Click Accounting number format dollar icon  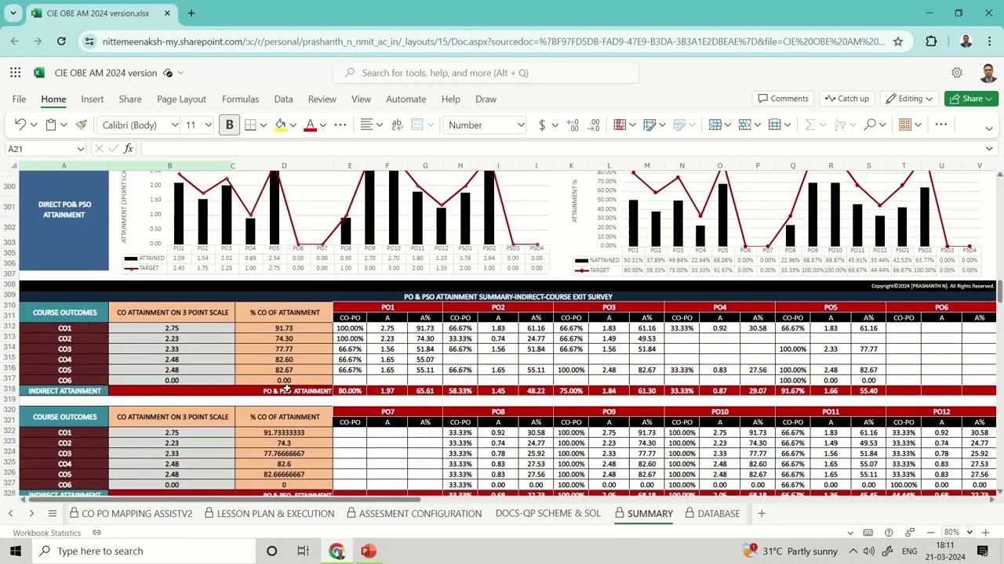(x=541, y=125)
